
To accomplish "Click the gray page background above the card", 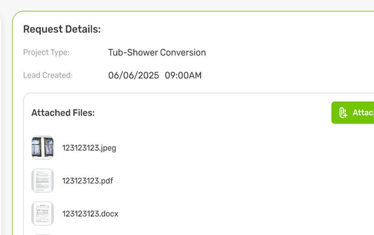I will click(182, 5).
